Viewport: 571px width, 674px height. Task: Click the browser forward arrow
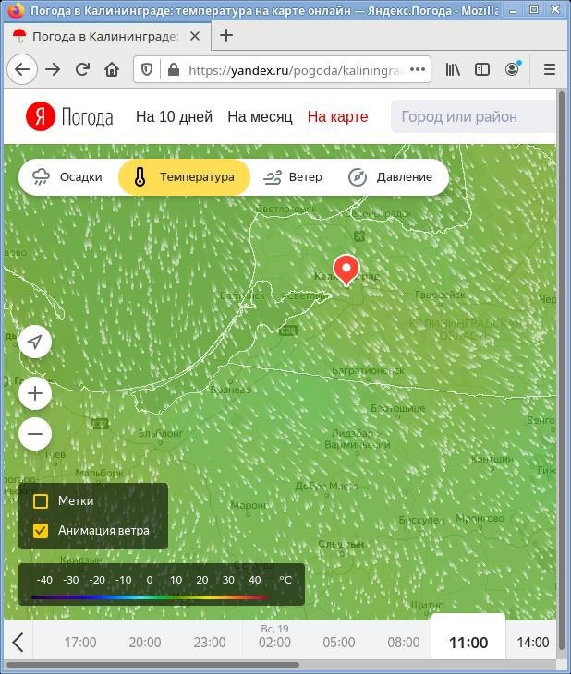(53, 69)
